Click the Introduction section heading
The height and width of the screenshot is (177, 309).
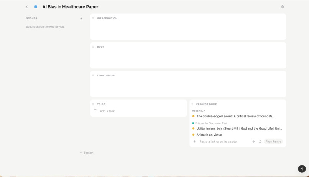(x=107, y=18)
